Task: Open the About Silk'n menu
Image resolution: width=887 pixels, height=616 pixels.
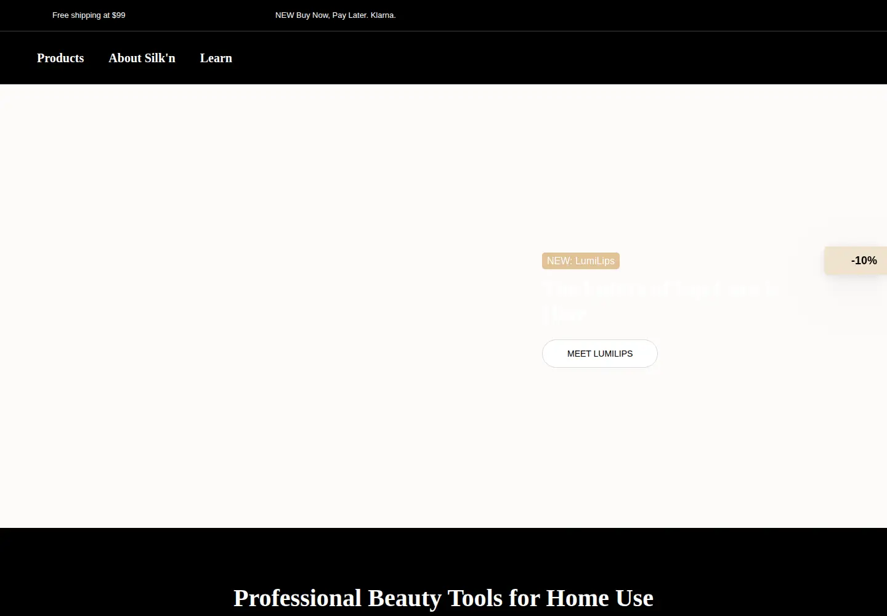Action: tap(142, 58)
